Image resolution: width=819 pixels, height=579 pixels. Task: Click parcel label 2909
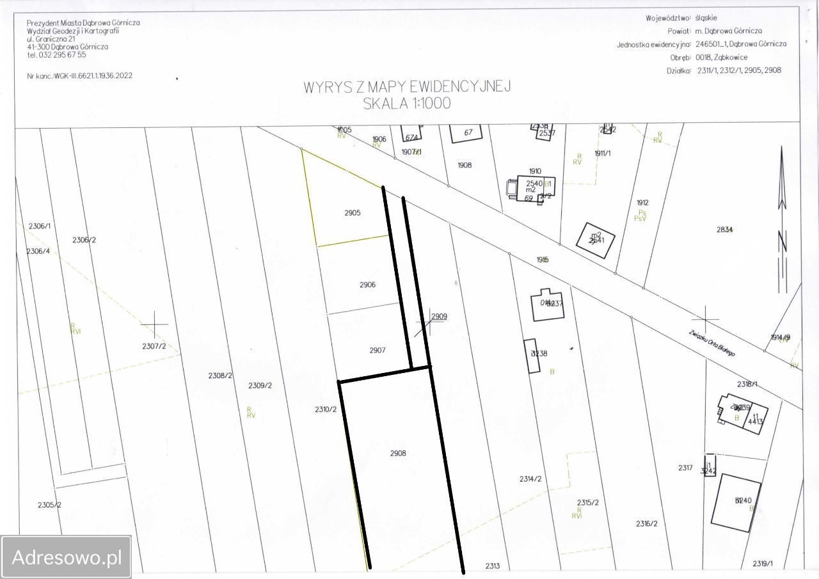tap(439, 316)
